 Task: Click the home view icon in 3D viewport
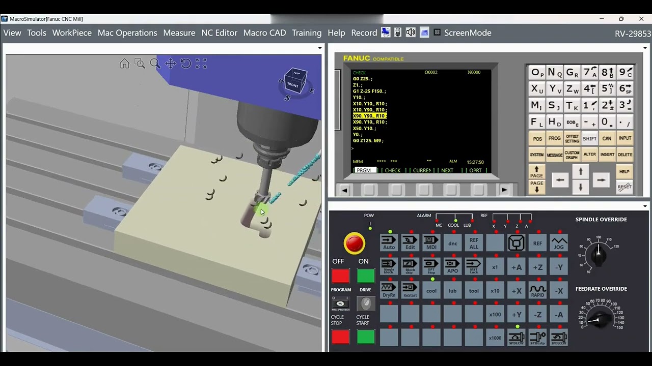coord(124,64)
